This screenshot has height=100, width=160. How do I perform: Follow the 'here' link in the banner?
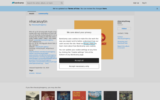point(105,9)
